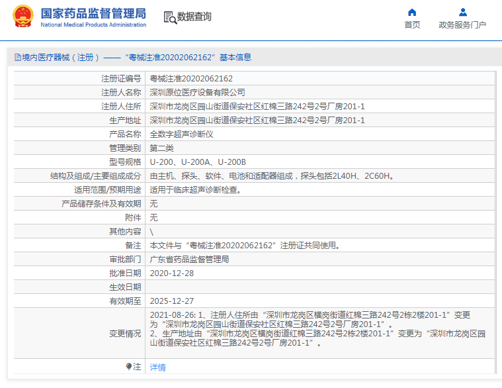Click the approving department 广东省药品监督管理局
502x388 pixels.
pos(189,259)
